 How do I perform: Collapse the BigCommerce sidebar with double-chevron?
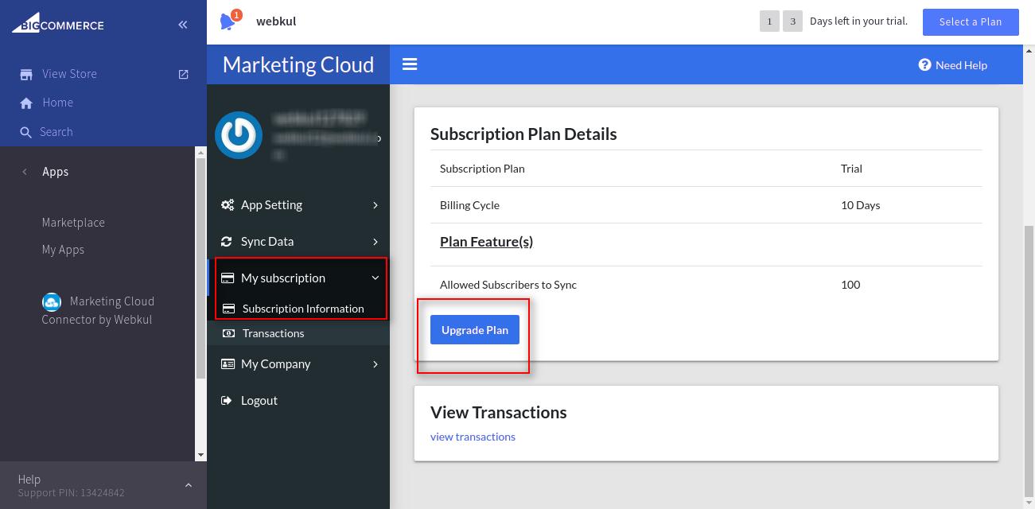183,25
